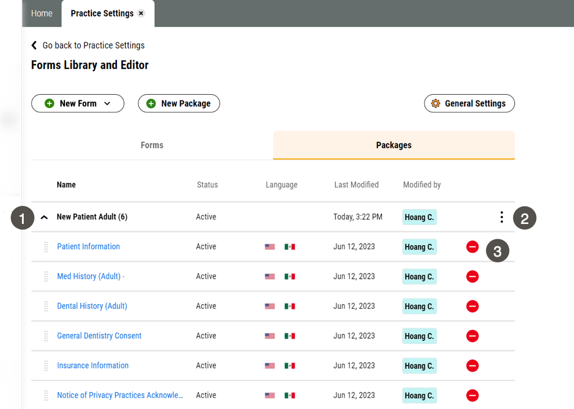Open the Med History (Adult) form
This screenshot has height=409, width=574.
pyautogui.click(x=89, y=276)
